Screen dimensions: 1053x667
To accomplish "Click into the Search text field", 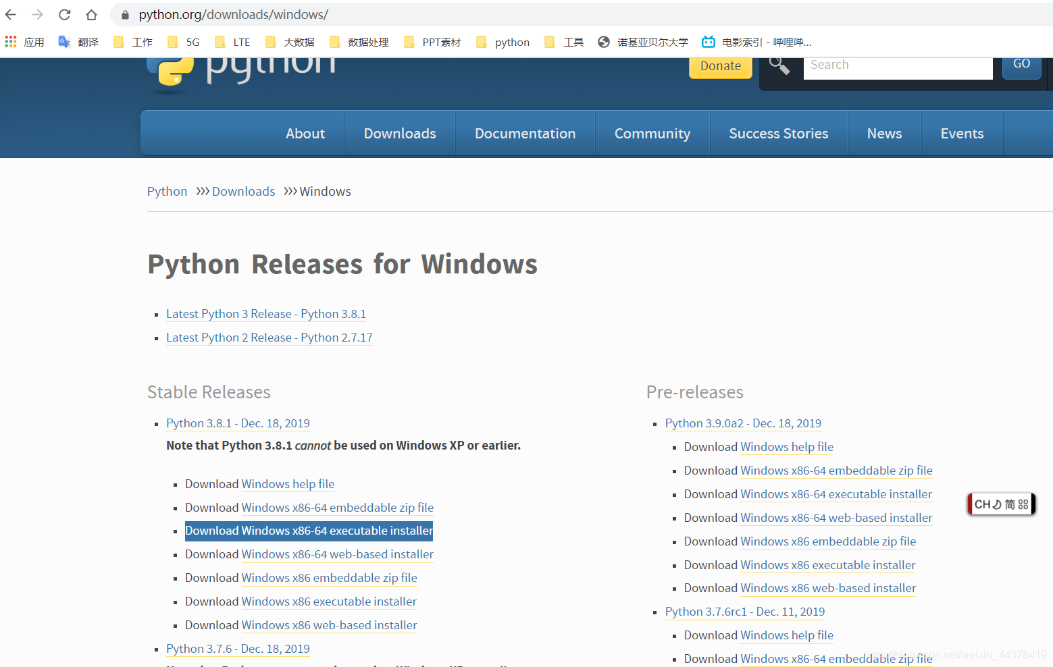I will pyautogui.click(x=898, y=68).
